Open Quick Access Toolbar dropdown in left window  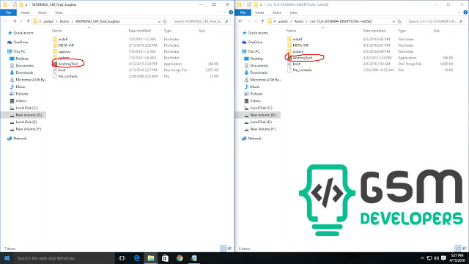pos(26,5)
